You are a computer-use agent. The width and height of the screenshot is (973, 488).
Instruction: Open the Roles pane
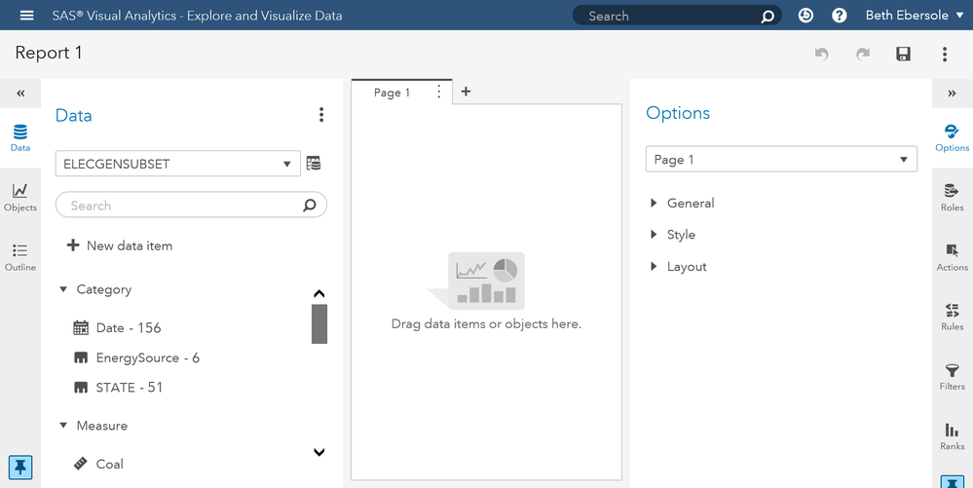coord(952,197)
